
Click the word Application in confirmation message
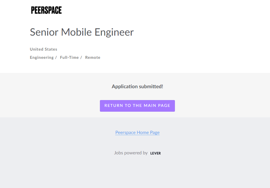point(125,87)
